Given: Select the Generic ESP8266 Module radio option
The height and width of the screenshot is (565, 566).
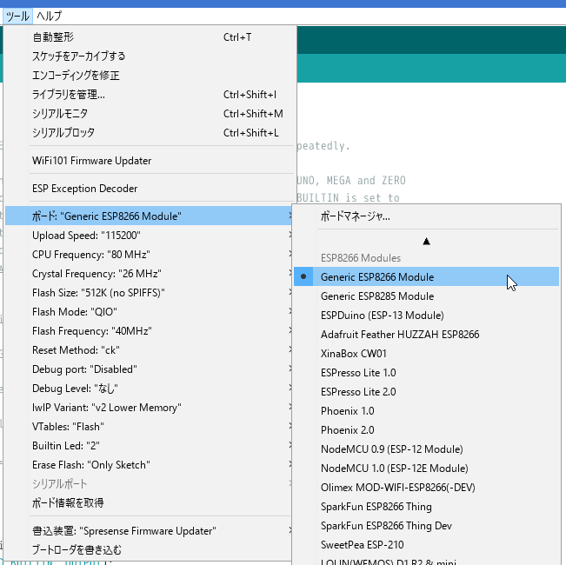Looking at the screenshot, I should pyautogui.click(x=426, y=276).
